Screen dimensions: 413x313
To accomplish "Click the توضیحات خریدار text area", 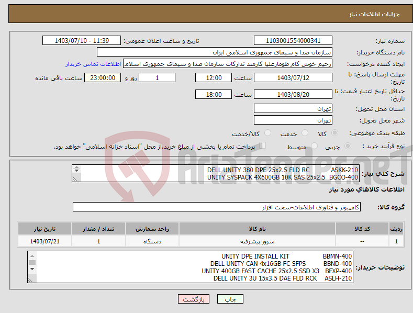I will click(190, 267).
